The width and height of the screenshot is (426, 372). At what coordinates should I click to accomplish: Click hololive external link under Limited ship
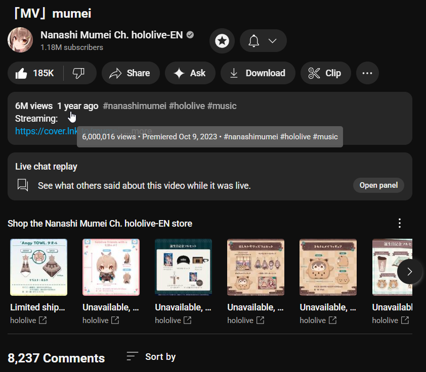pos(28,320)
